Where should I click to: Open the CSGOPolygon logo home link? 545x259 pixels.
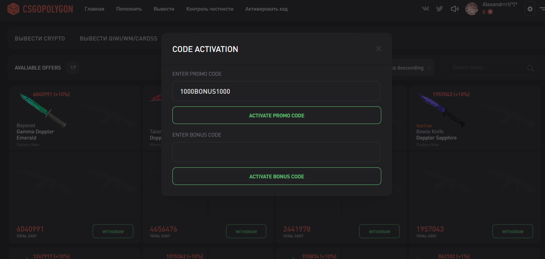(x=40, y=9)
